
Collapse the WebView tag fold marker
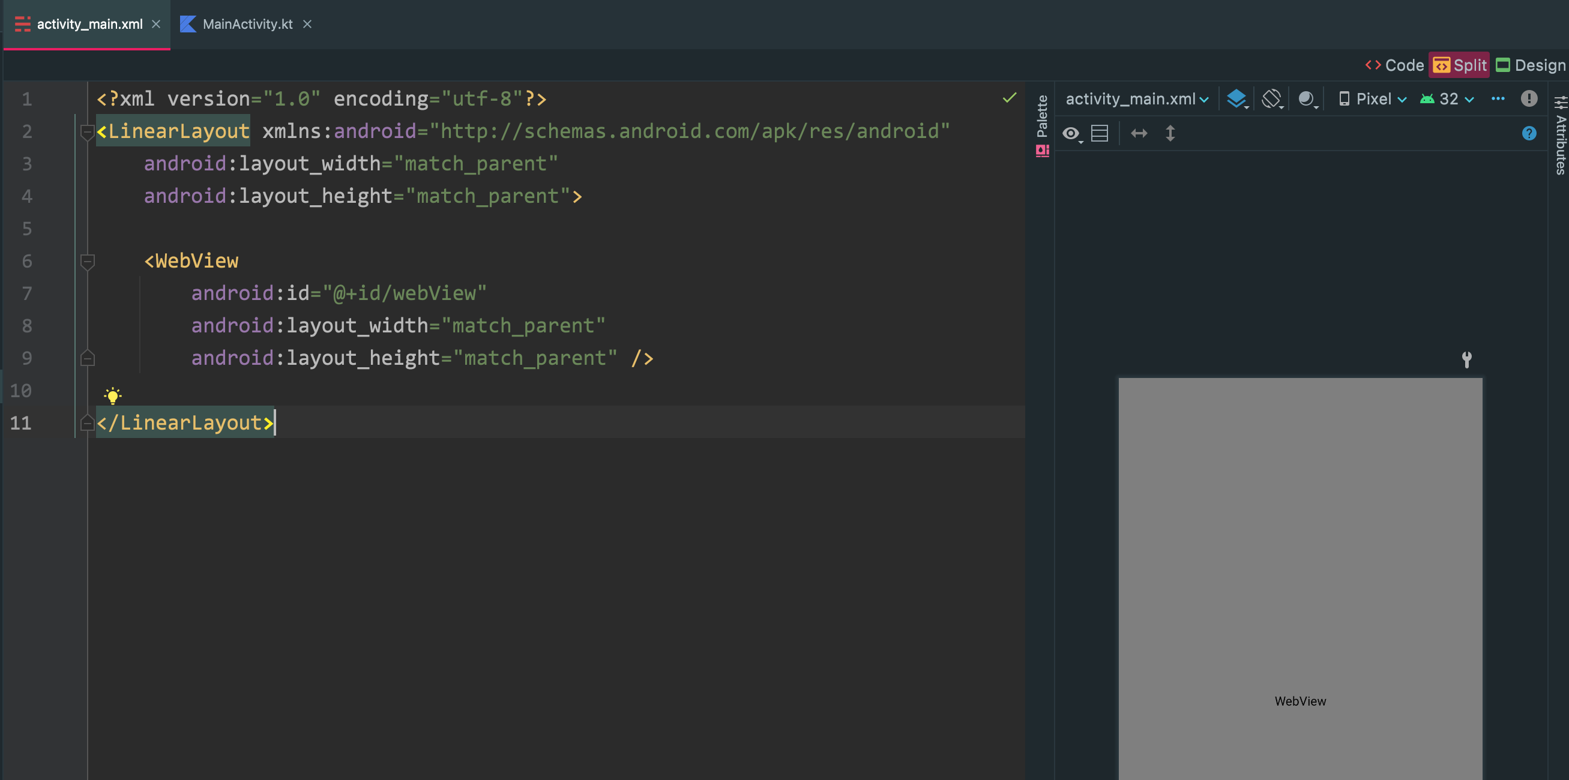tap(87, 261)
